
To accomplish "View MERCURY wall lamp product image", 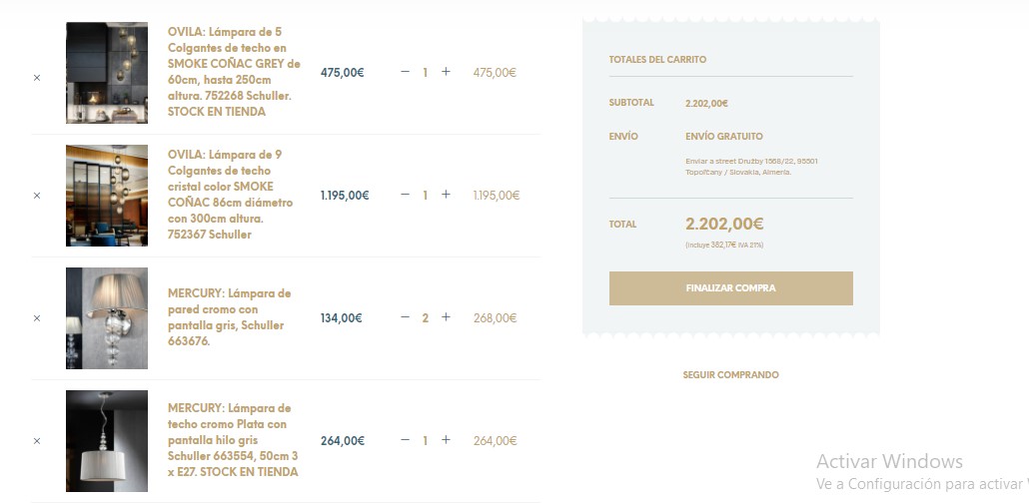I will [x=107, y=318].
